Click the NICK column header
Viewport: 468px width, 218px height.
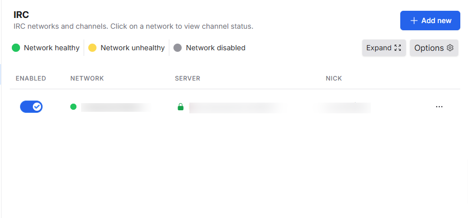[x=334, y=78]
